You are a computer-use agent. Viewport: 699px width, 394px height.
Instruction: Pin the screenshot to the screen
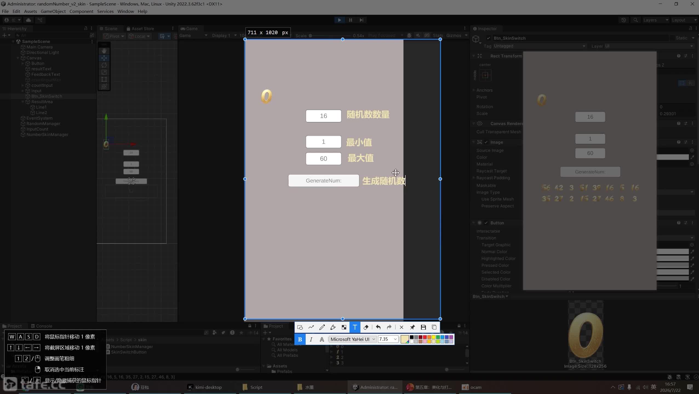[412, 327]
